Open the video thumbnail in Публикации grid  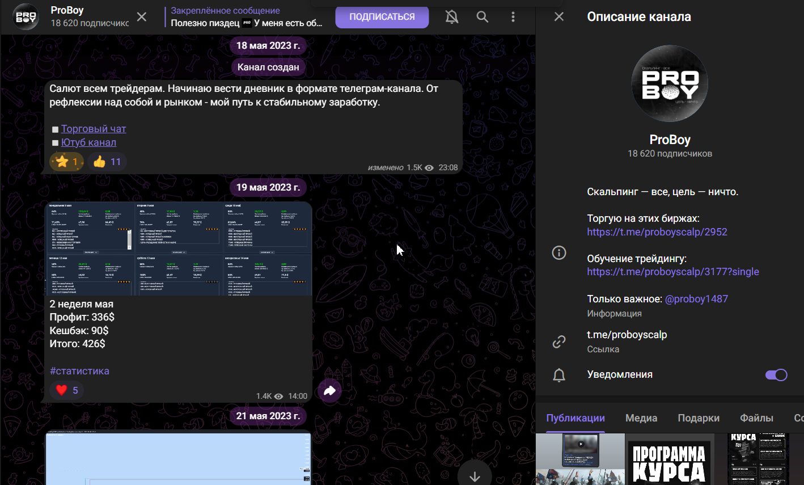580,459
